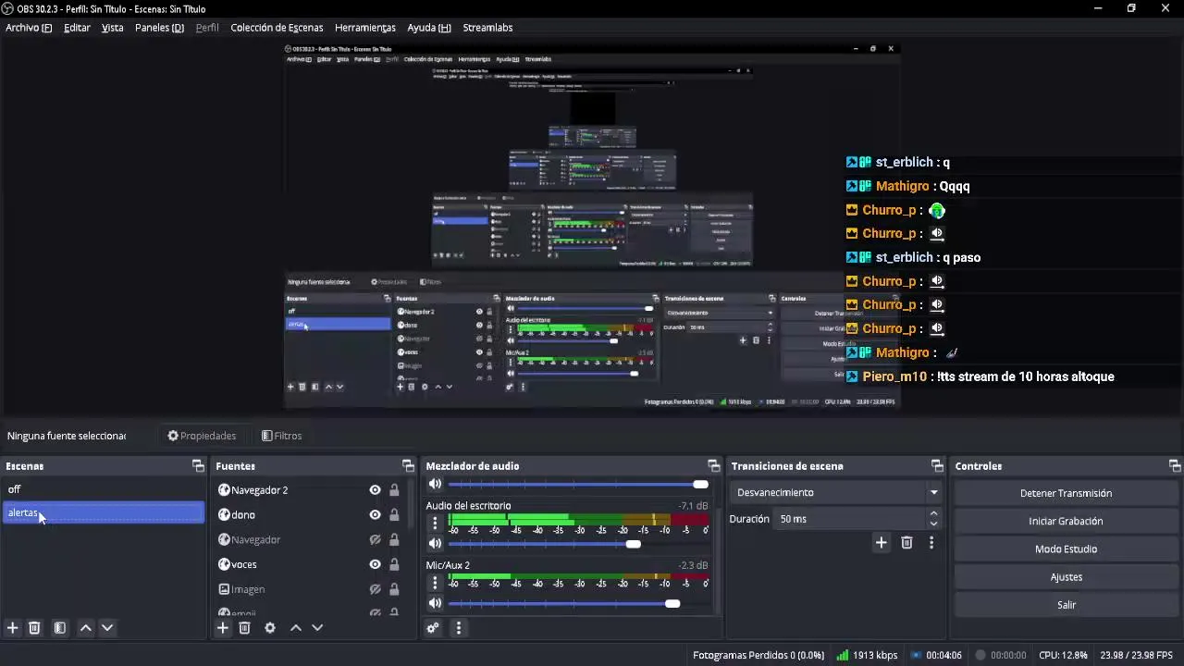Image resolution: width=1184 pixels, height=666 pixels.
Task: Move scene up with Escenas up arrow
Action: 85,628
